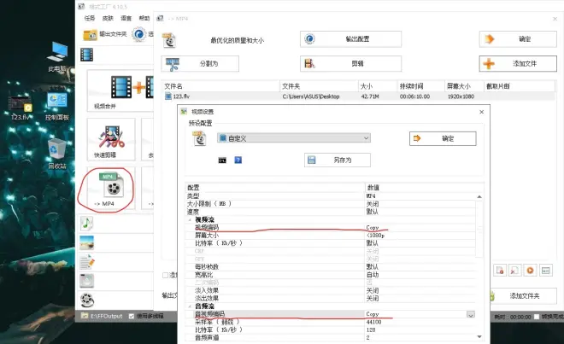Click the settings list scroll up arrow
This screenshot has width=564, height=344.
[x=479, y=196]
